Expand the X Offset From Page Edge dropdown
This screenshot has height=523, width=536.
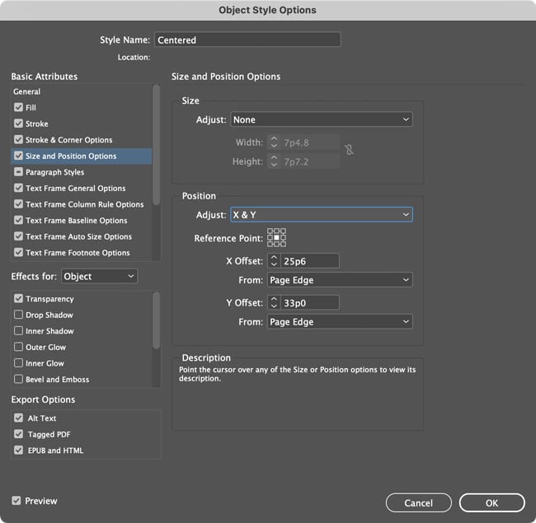pos(339,280)
